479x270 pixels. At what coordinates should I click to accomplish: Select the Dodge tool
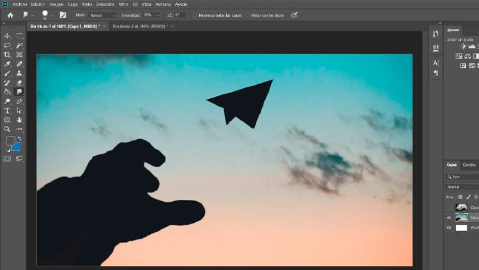(x=7, y=101)
